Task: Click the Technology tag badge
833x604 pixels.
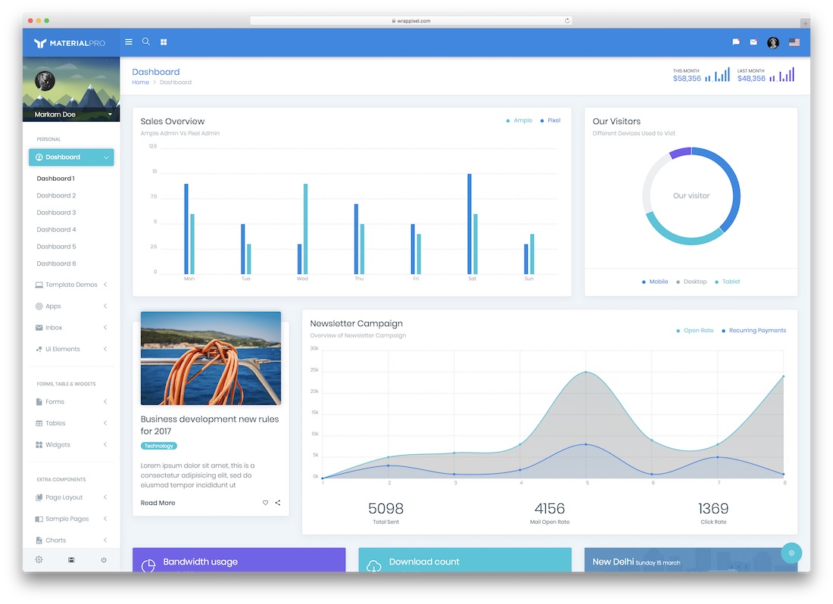Action: 159,446
